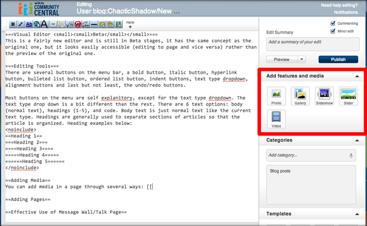
Task: Click the page title User blog:ChaoticShadow/New
Action: pyautogui.click(x=128, y=11)
